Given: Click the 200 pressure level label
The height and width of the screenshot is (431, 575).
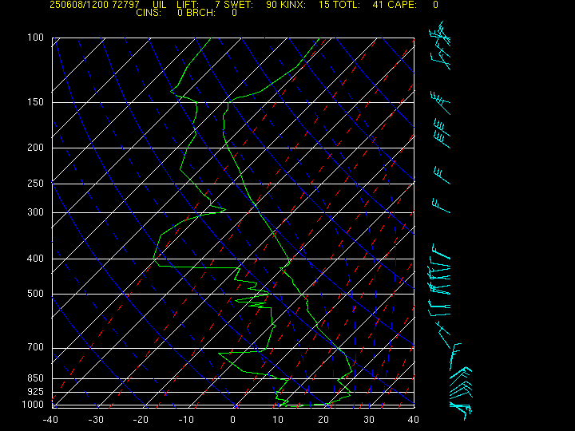Looking at the screenshot, I should (x=36, y=148).
